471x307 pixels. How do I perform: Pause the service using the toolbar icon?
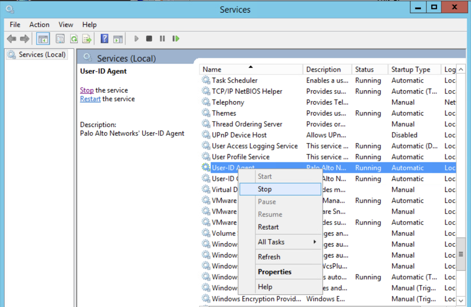pos(162,39)
